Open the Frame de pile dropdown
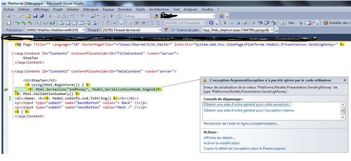The height and width of the screenshot is (161, 351). [272, 30]
